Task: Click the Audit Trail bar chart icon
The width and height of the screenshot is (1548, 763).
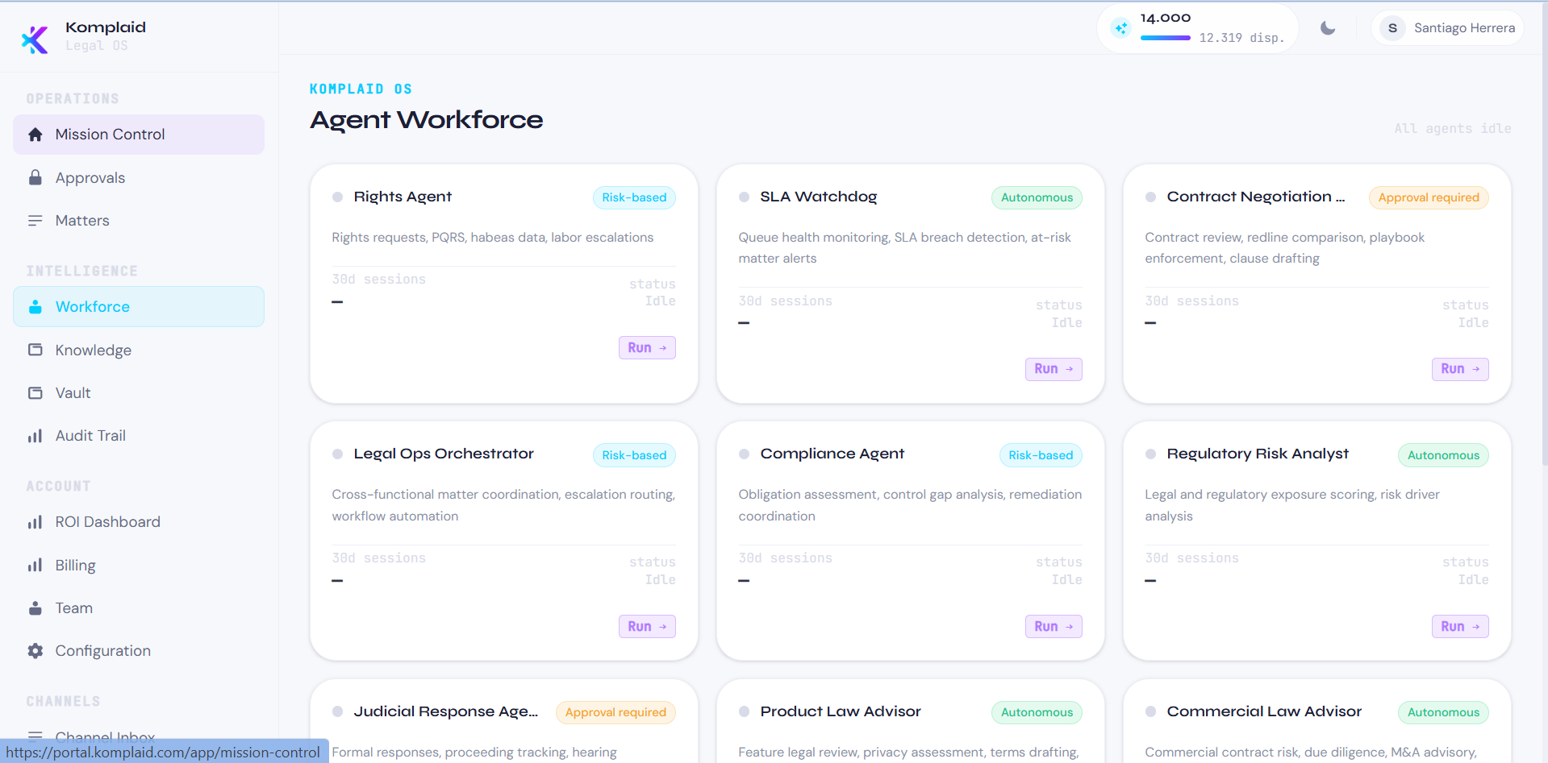Action: coord(35,436)
